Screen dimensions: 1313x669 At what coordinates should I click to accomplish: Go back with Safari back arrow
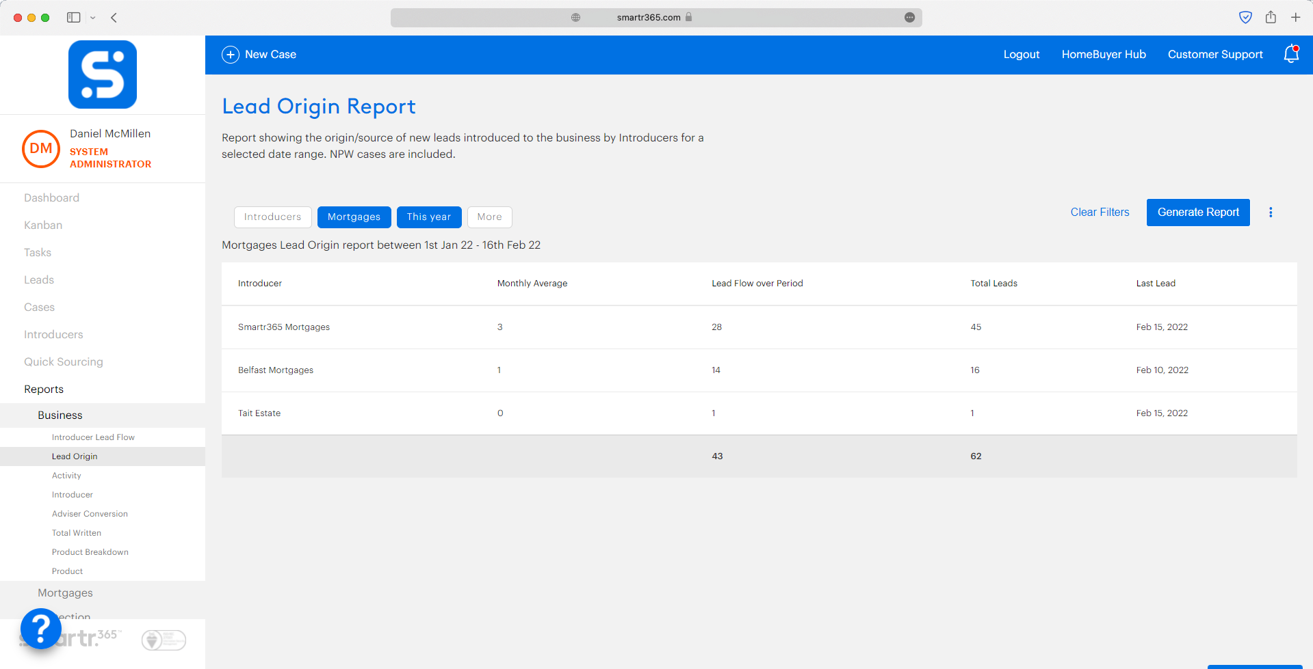pyautogui.click(x=114, y=18)
